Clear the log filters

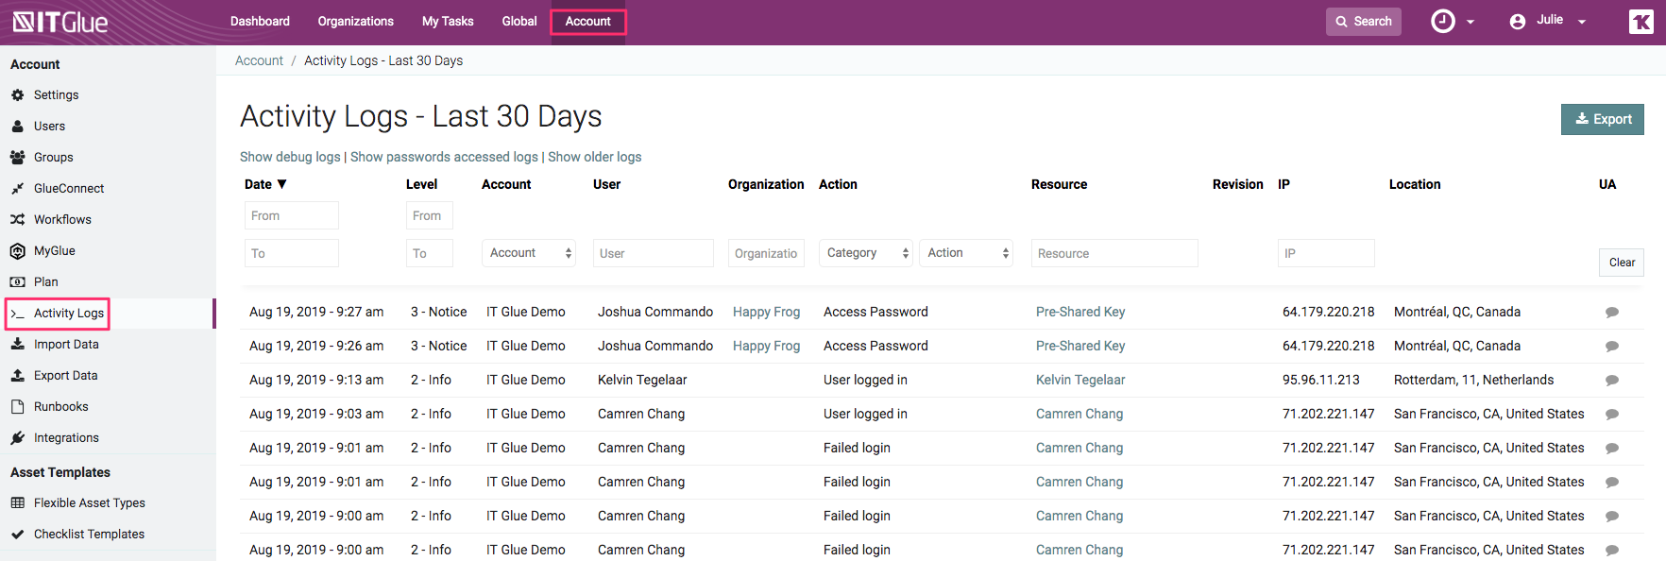click(x=1621, y=263)
